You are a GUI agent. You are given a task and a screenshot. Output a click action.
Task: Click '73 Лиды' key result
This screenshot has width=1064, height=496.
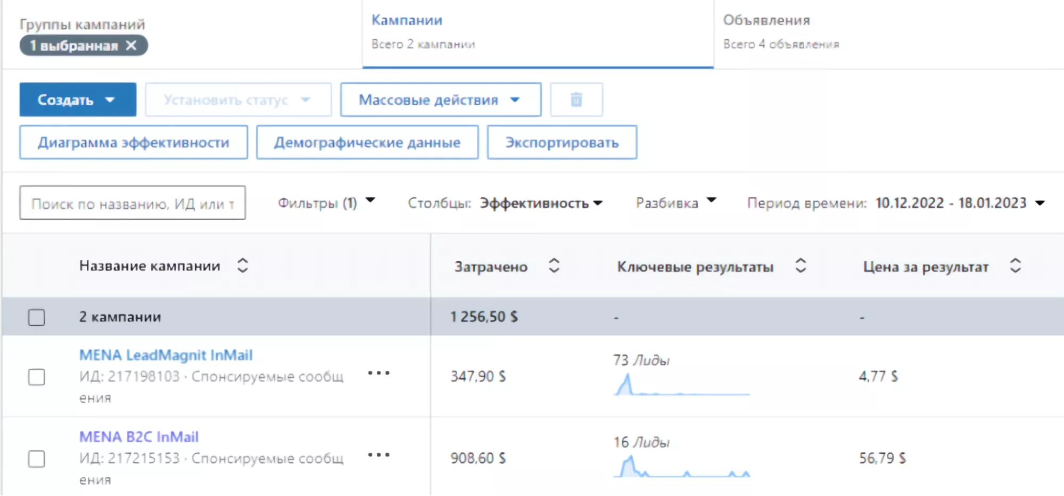pos(641,360)
